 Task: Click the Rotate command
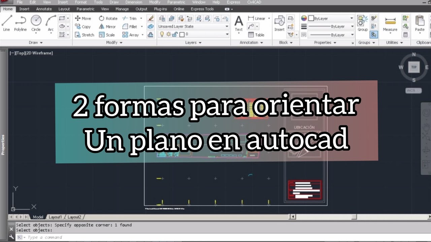[x=108, y=18]
